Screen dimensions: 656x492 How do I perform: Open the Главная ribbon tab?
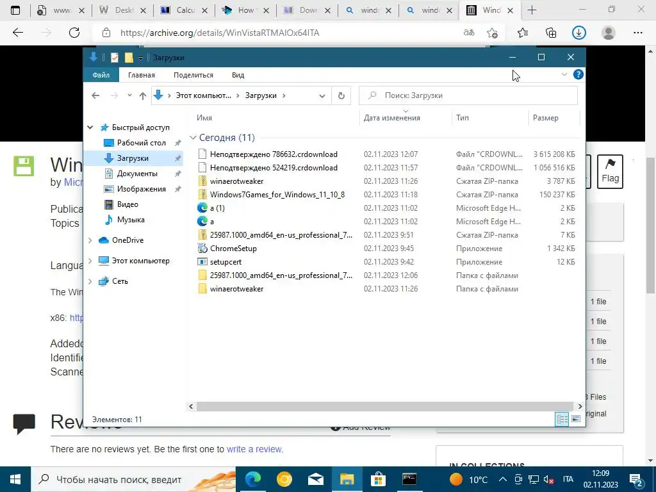(142, 75)
